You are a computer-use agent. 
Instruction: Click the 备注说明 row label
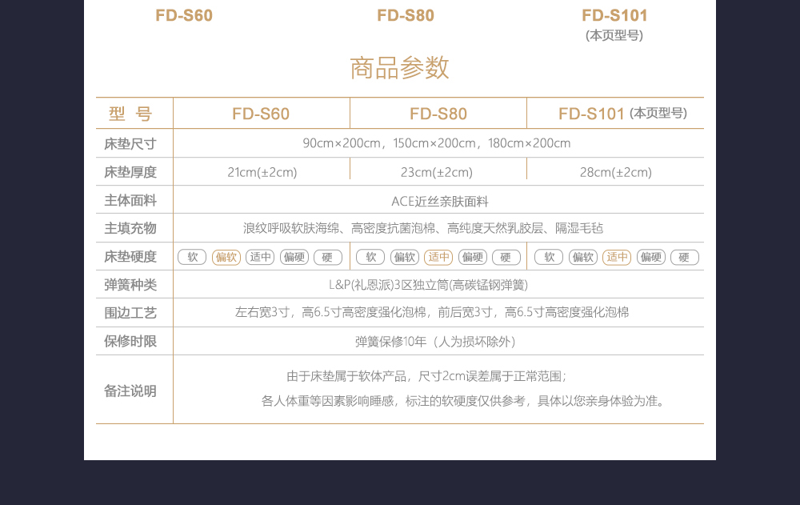[130, 391]
